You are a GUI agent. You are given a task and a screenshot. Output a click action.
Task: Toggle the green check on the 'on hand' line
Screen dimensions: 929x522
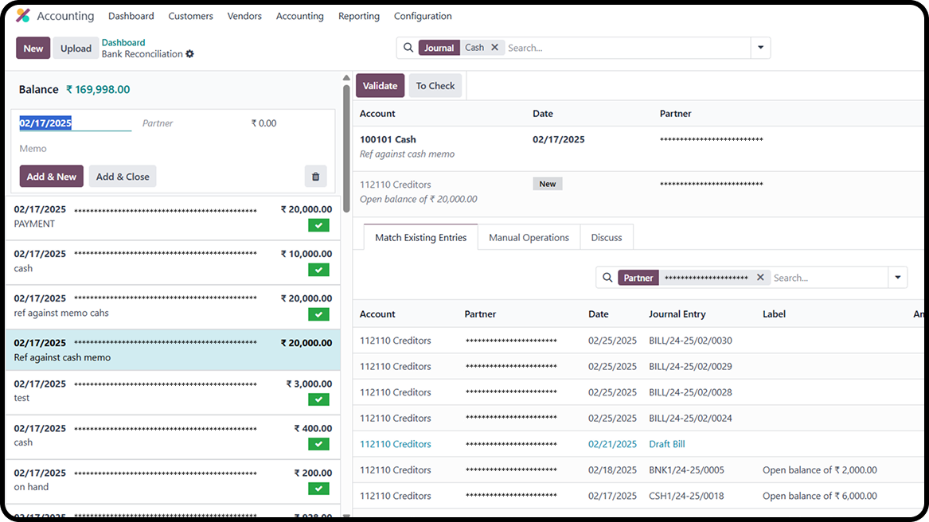(318, 489)
